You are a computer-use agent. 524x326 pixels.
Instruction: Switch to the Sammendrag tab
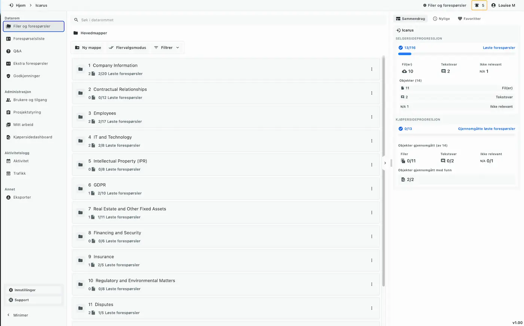click(411, 19)
